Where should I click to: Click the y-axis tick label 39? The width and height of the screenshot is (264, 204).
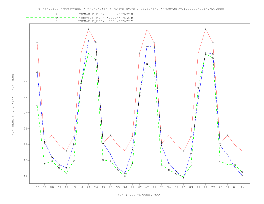25,33
